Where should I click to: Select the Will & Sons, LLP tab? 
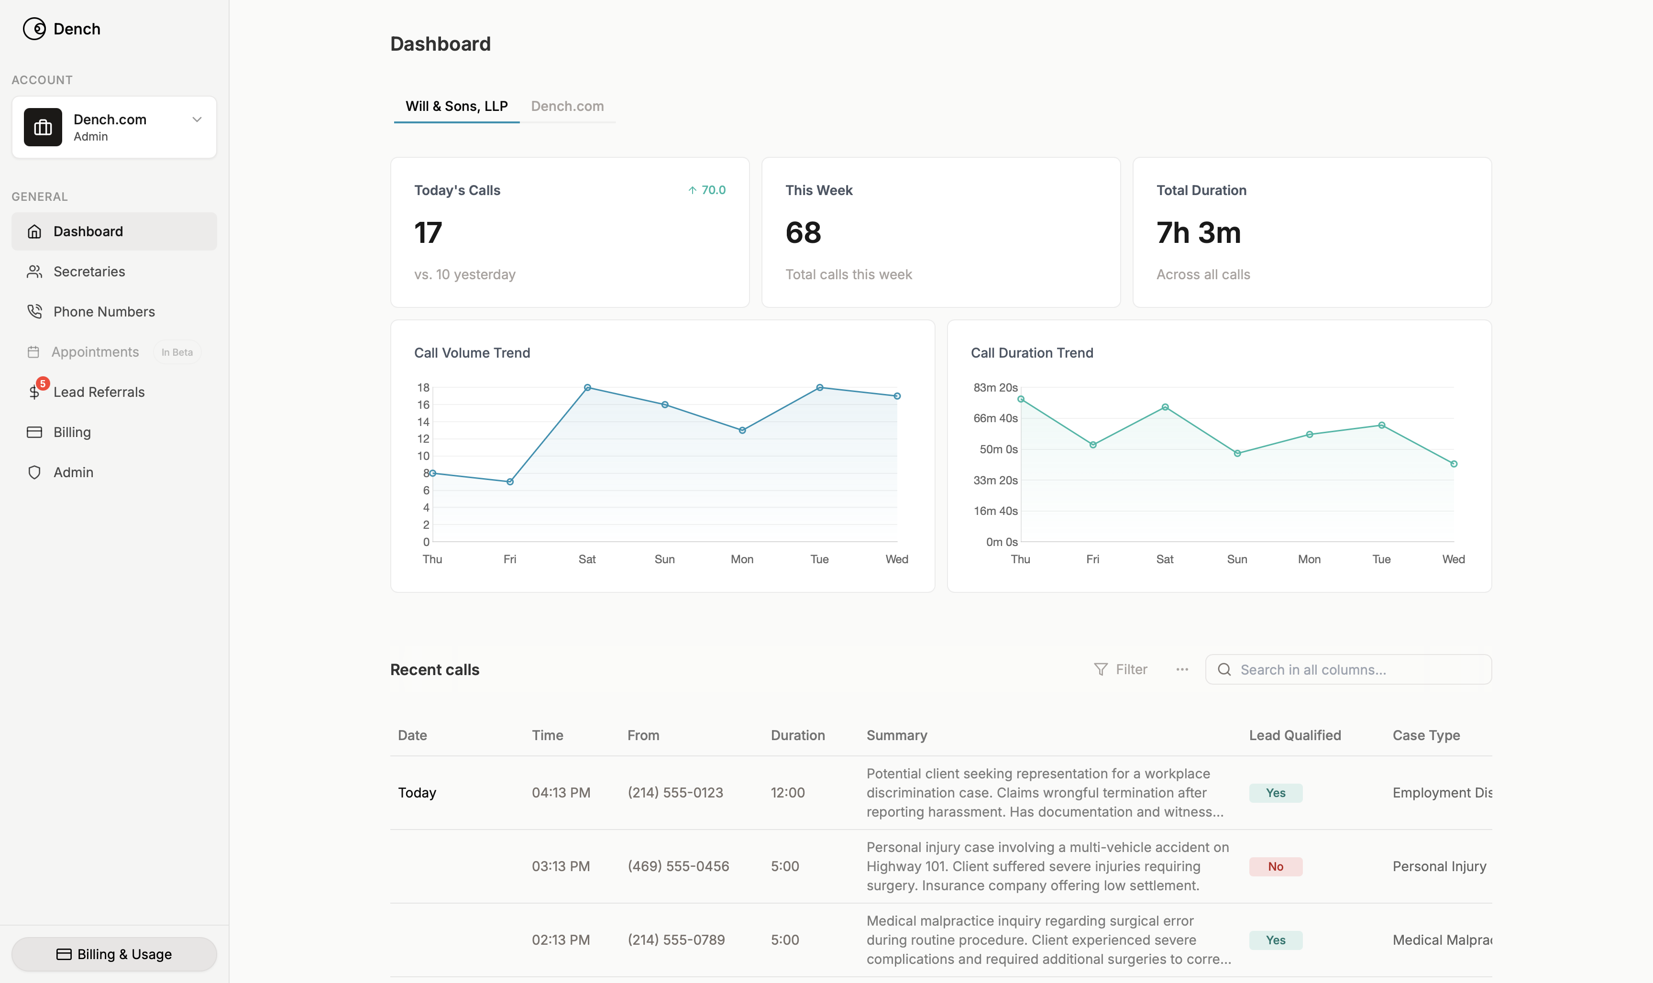click(x=456, y=106)
